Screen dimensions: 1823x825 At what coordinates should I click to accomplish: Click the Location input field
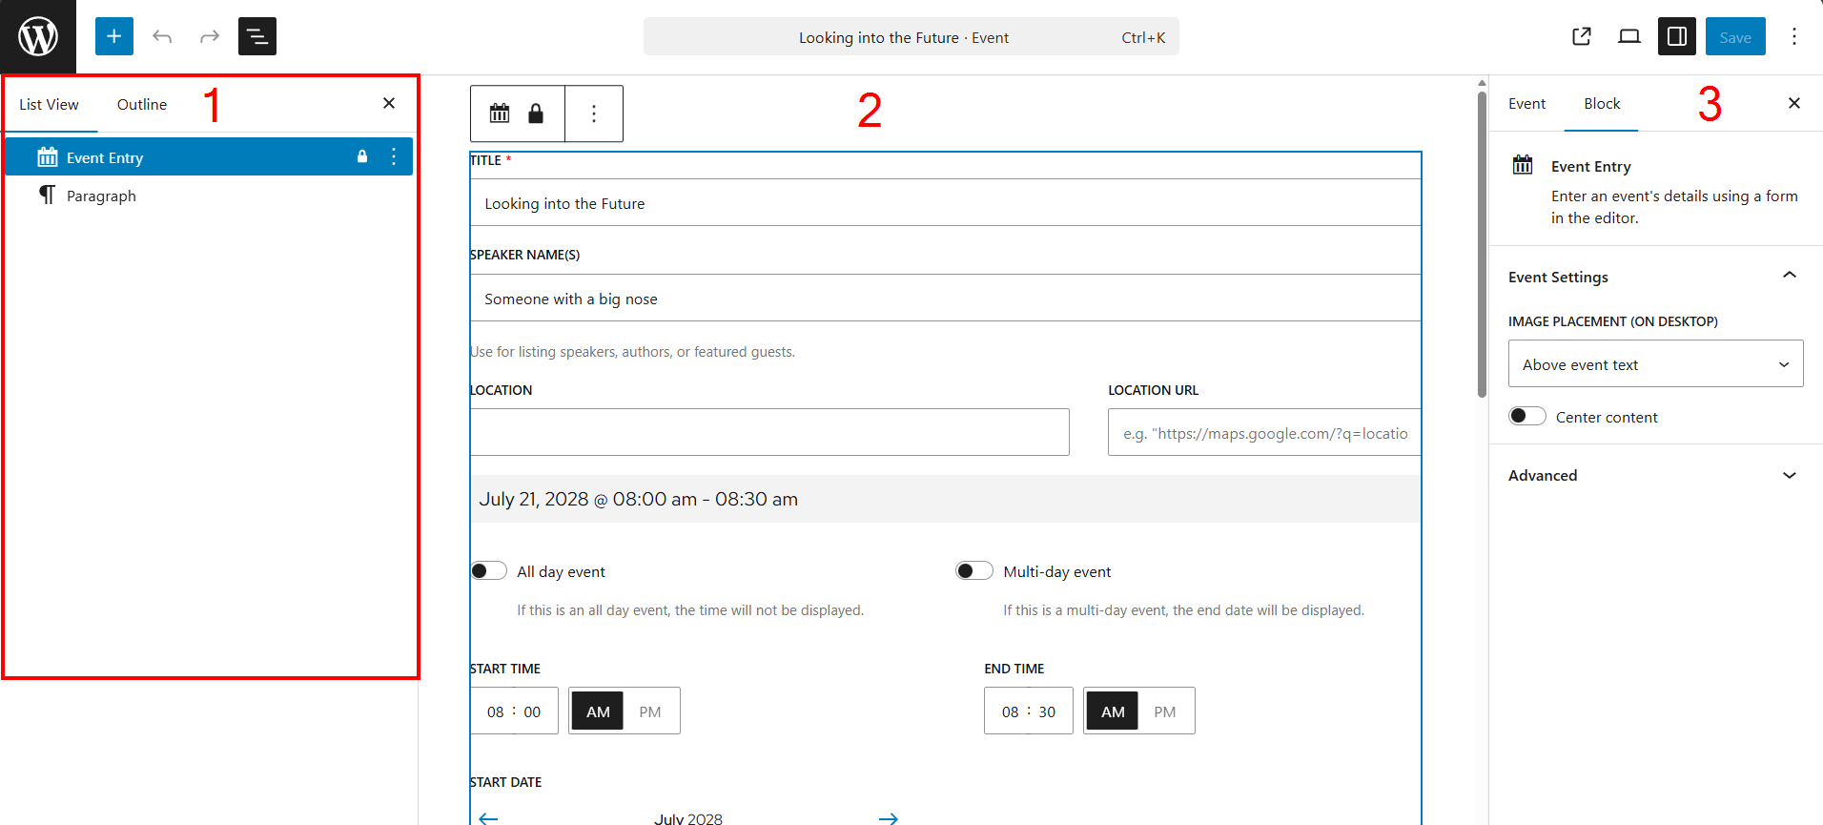pyautogui.click(x=769, y=432)
